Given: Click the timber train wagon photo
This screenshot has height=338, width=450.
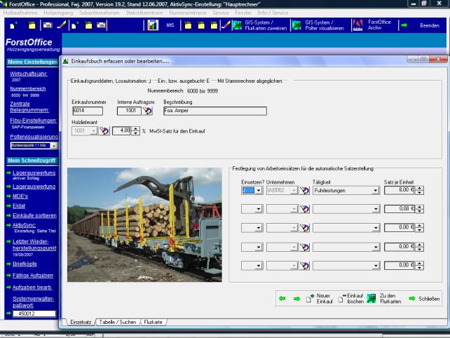Looking at the screenshot, I should coord(144,224).
